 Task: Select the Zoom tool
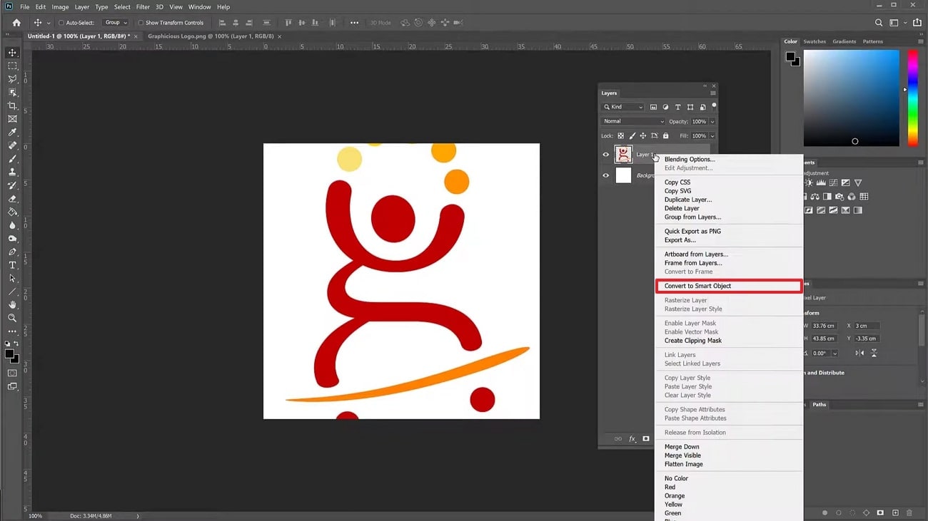pyautogui.click(x=12, y=318)
